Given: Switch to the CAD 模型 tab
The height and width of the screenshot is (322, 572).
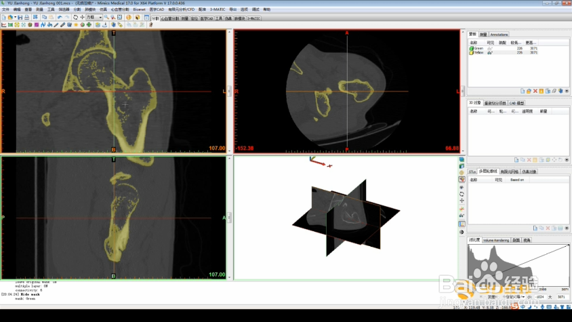Looking at the screenshot, I should (516, 103).
